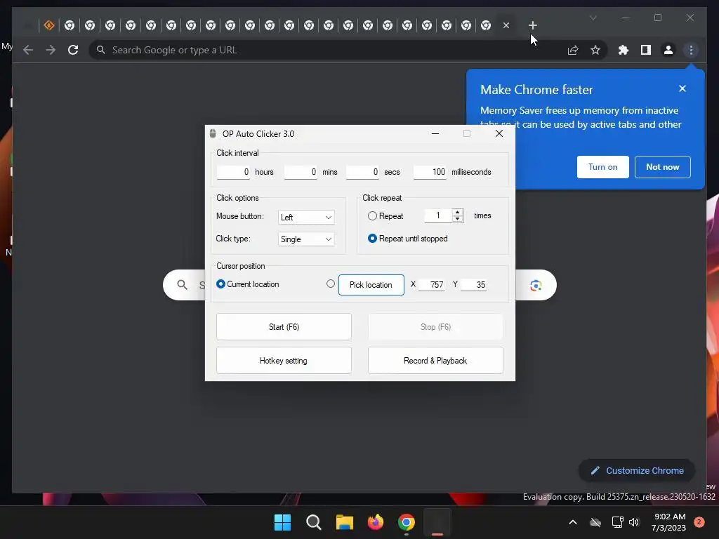Select Repeat until stopped

(372, 239)
